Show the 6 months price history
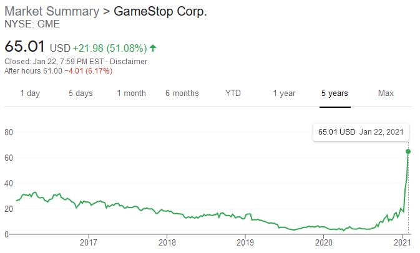420x253 pixels. click(x=182, y=93)
